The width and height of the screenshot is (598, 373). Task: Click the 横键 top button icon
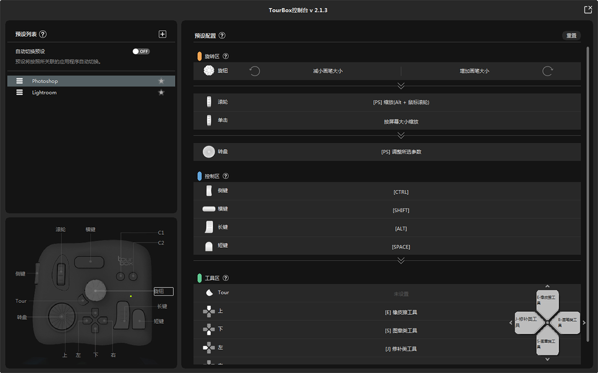209,209
